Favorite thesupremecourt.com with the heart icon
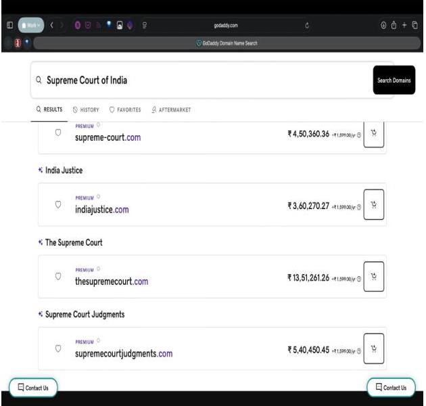The height and width of the screenshot is (406, 426). [x=58, y=276]
